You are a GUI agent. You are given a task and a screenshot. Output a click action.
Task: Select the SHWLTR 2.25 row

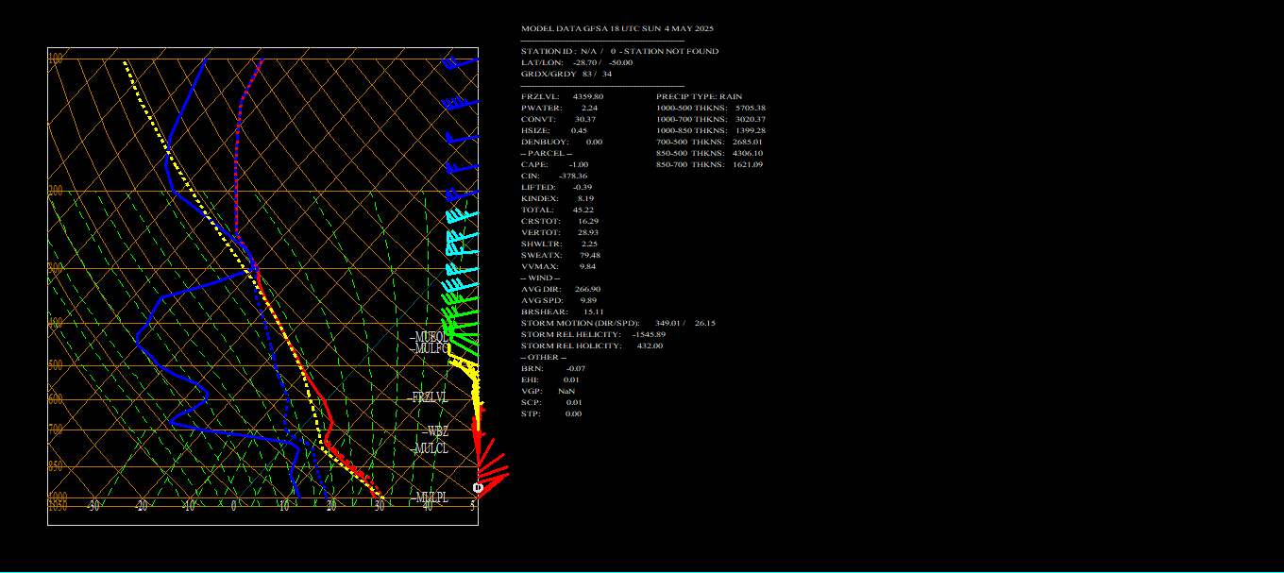560,244
